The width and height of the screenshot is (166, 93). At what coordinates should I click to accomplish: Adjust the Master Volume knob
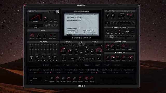tap(132, 15)
